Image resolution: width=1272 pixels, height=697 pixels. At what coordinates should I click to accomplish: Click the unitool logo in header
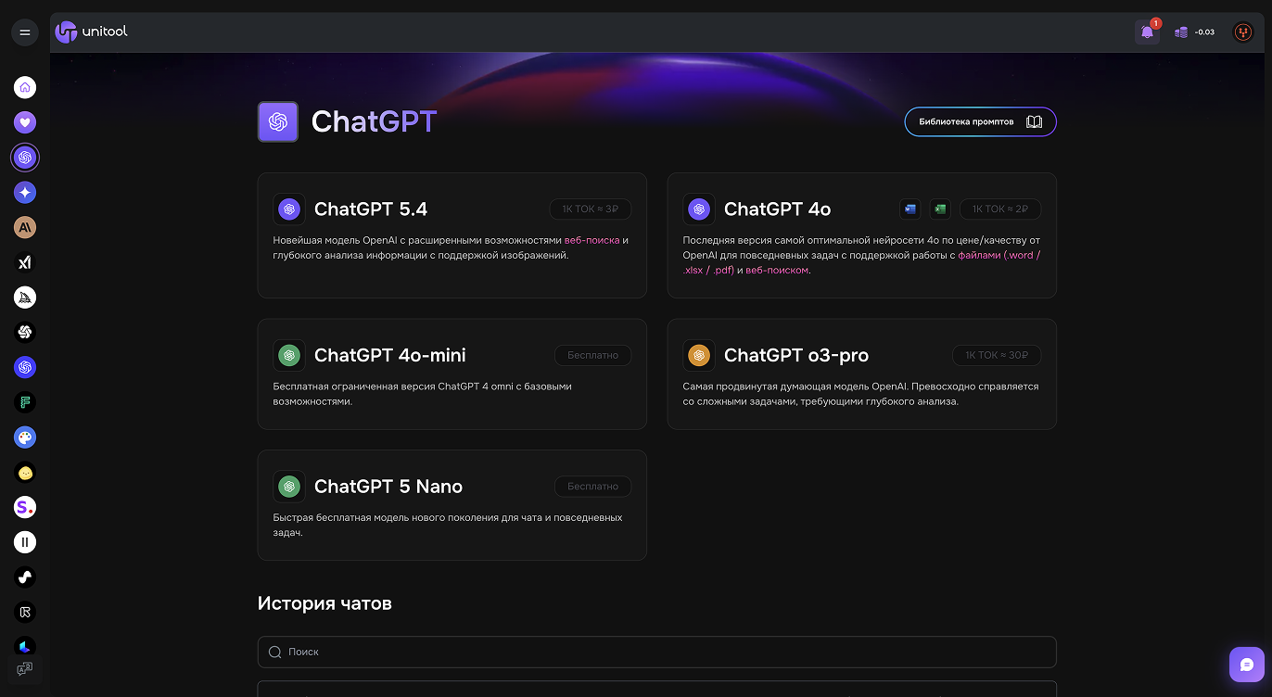tap(91, 32)
